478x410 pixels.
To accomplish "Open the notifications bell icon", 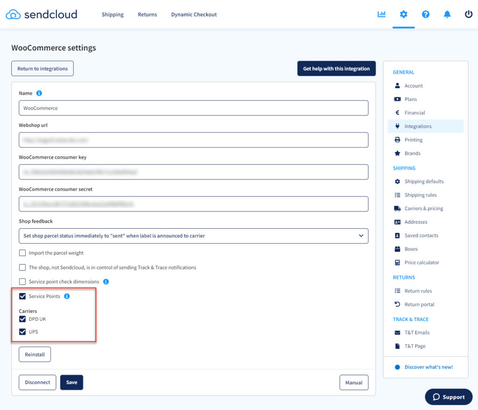I will tap(447, 14).
